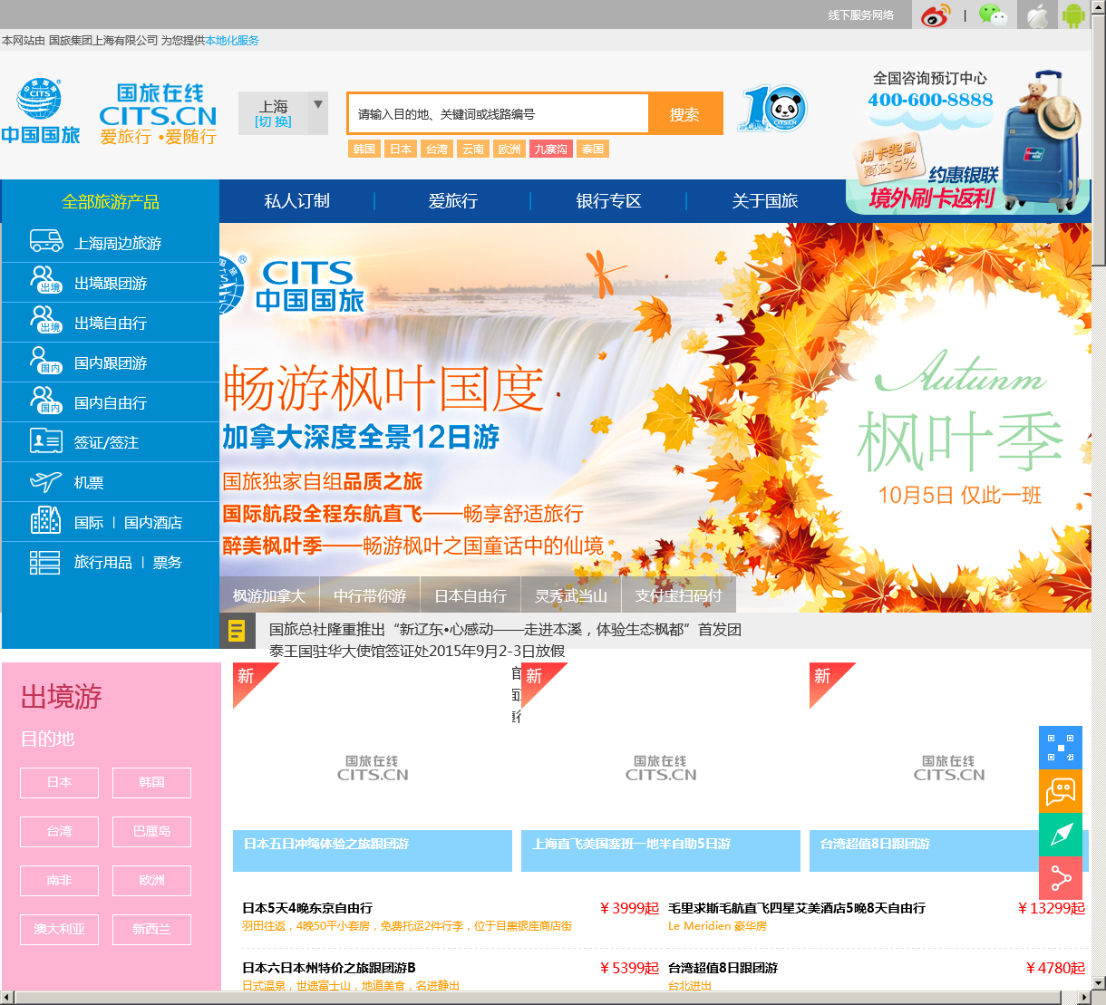The height and width of the screenshot is (1005, 1106).
Task: Click 切换 to change city
Action: pyautogui.click(x=273, y=121)
